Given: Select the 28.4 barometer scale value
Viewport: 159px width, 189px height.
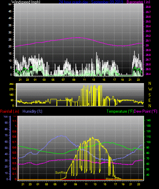Looking at the screenshot, I should (148, 74).
